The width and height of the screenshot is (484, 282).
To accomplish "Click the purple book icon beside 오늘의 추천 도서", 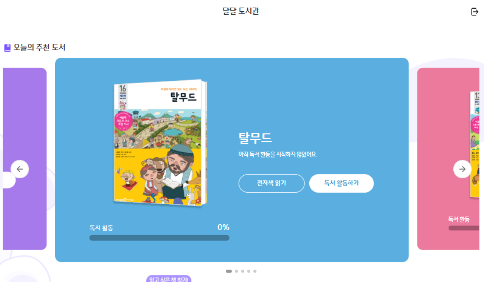I will point(7,48).
